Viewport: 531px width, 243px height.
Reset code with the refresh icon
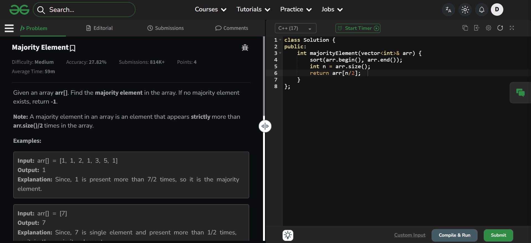tap(500, 28)
